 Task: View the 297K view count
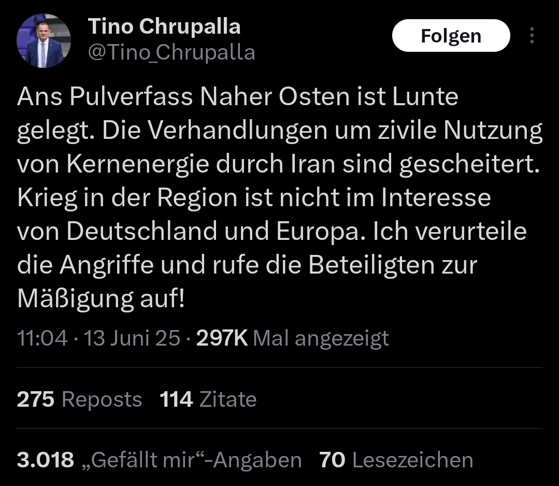point(222,338)
